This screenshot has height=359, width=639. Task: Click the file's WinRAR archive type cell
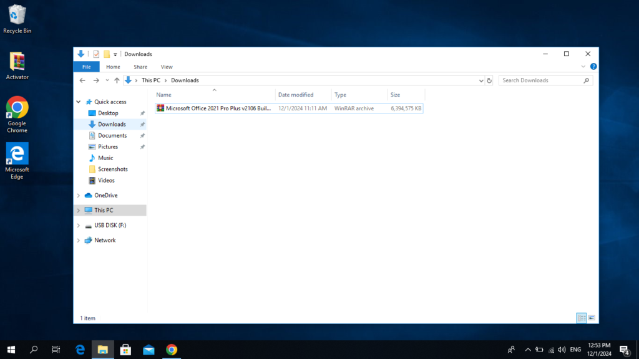tap(354, 108)
